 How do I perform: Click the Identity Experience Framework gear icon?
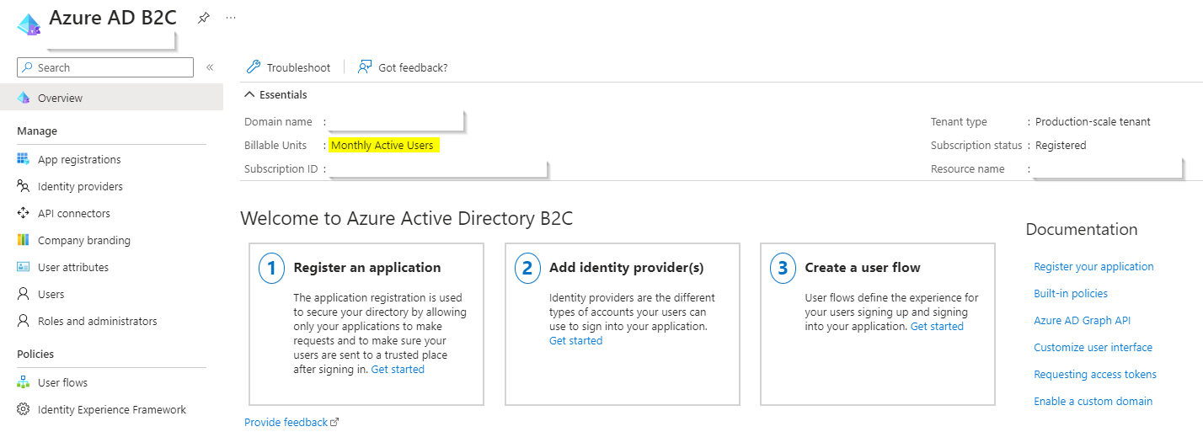[x=24, y=409]
